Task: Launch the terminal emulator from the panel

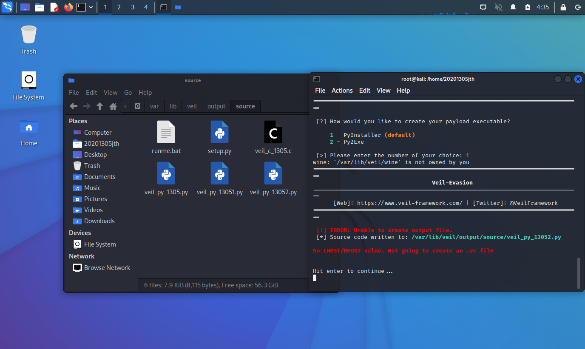Action: point(81,7)
